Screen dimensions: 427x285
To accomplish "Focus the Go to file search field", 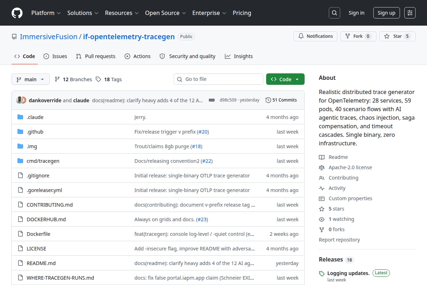I will 218,79.
